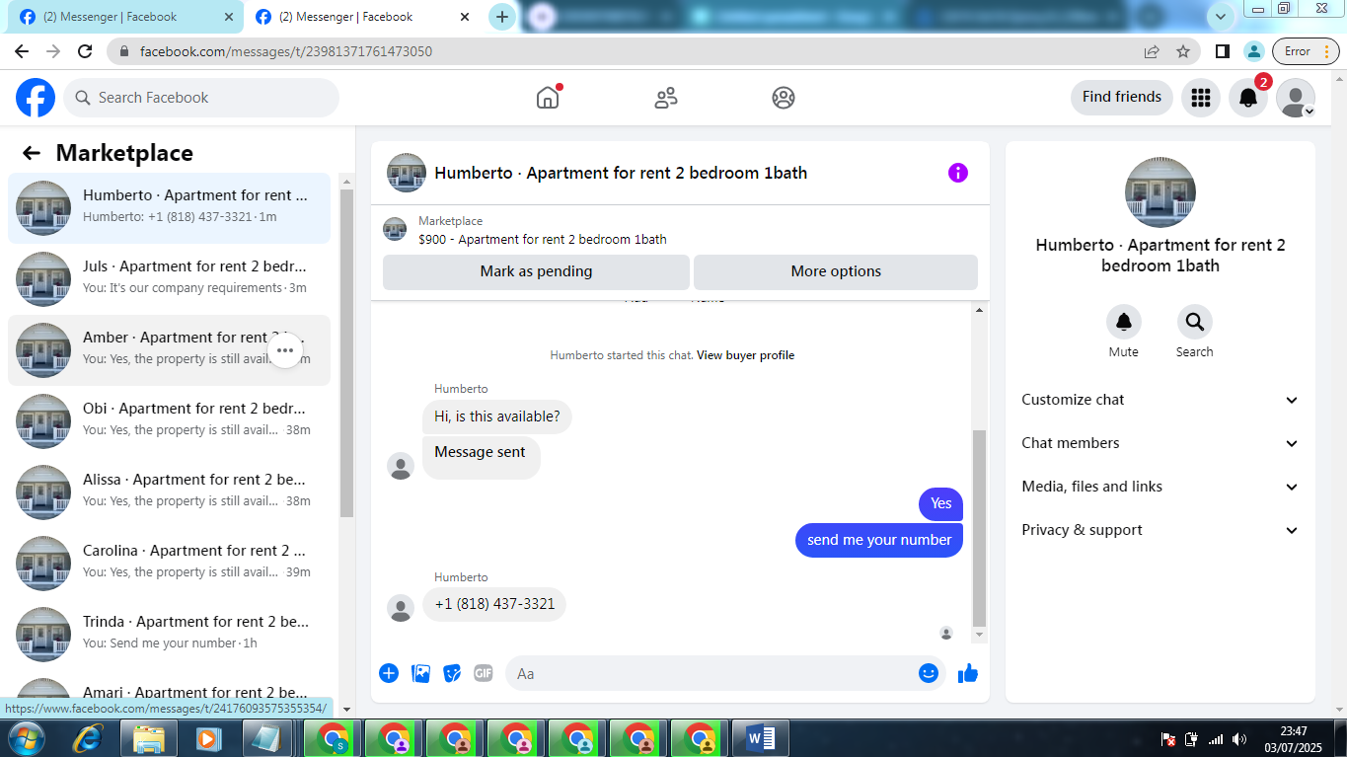Image resolution: width=1347 pixels, height=757 pixels.
Task: Bookmark this page with the star icon
Action: tap(1183, 51)
